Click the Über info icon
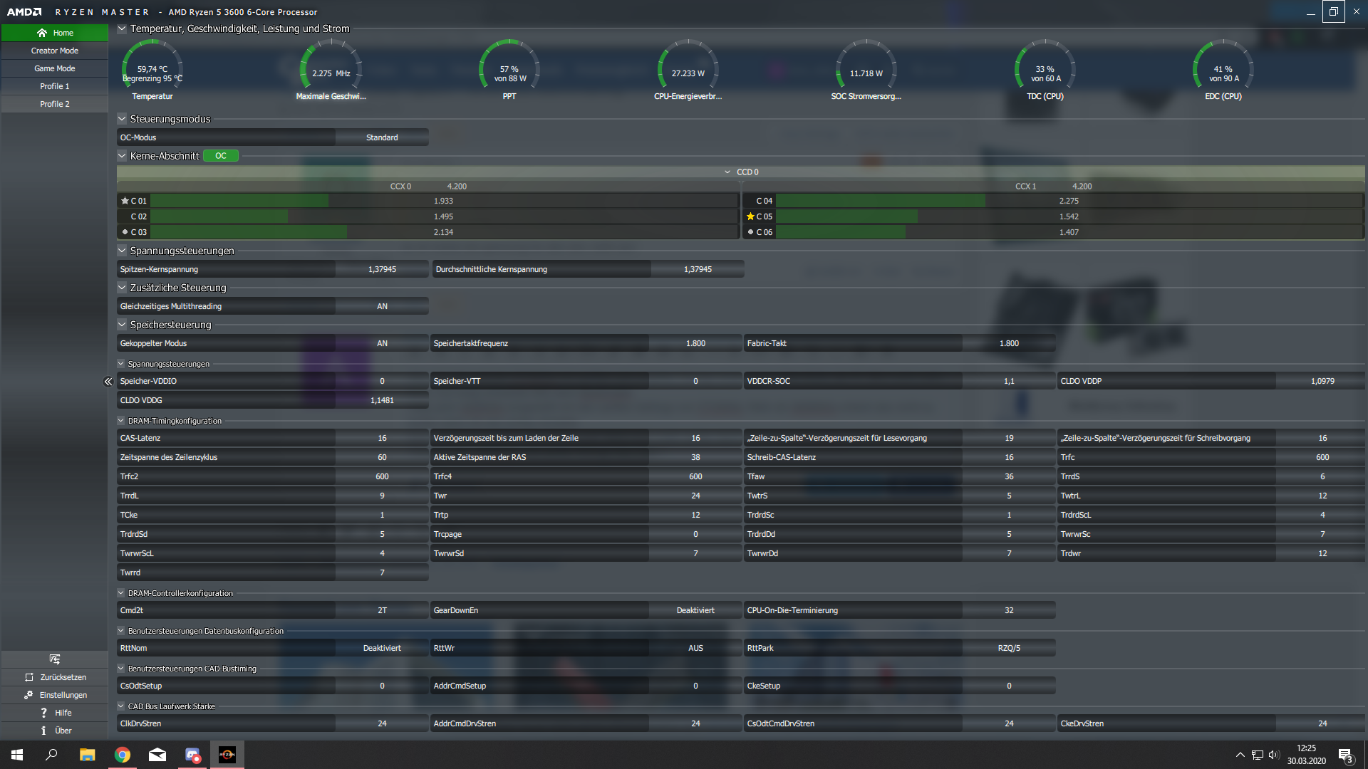Viewport: 1368px width, 769px height. 43,731
